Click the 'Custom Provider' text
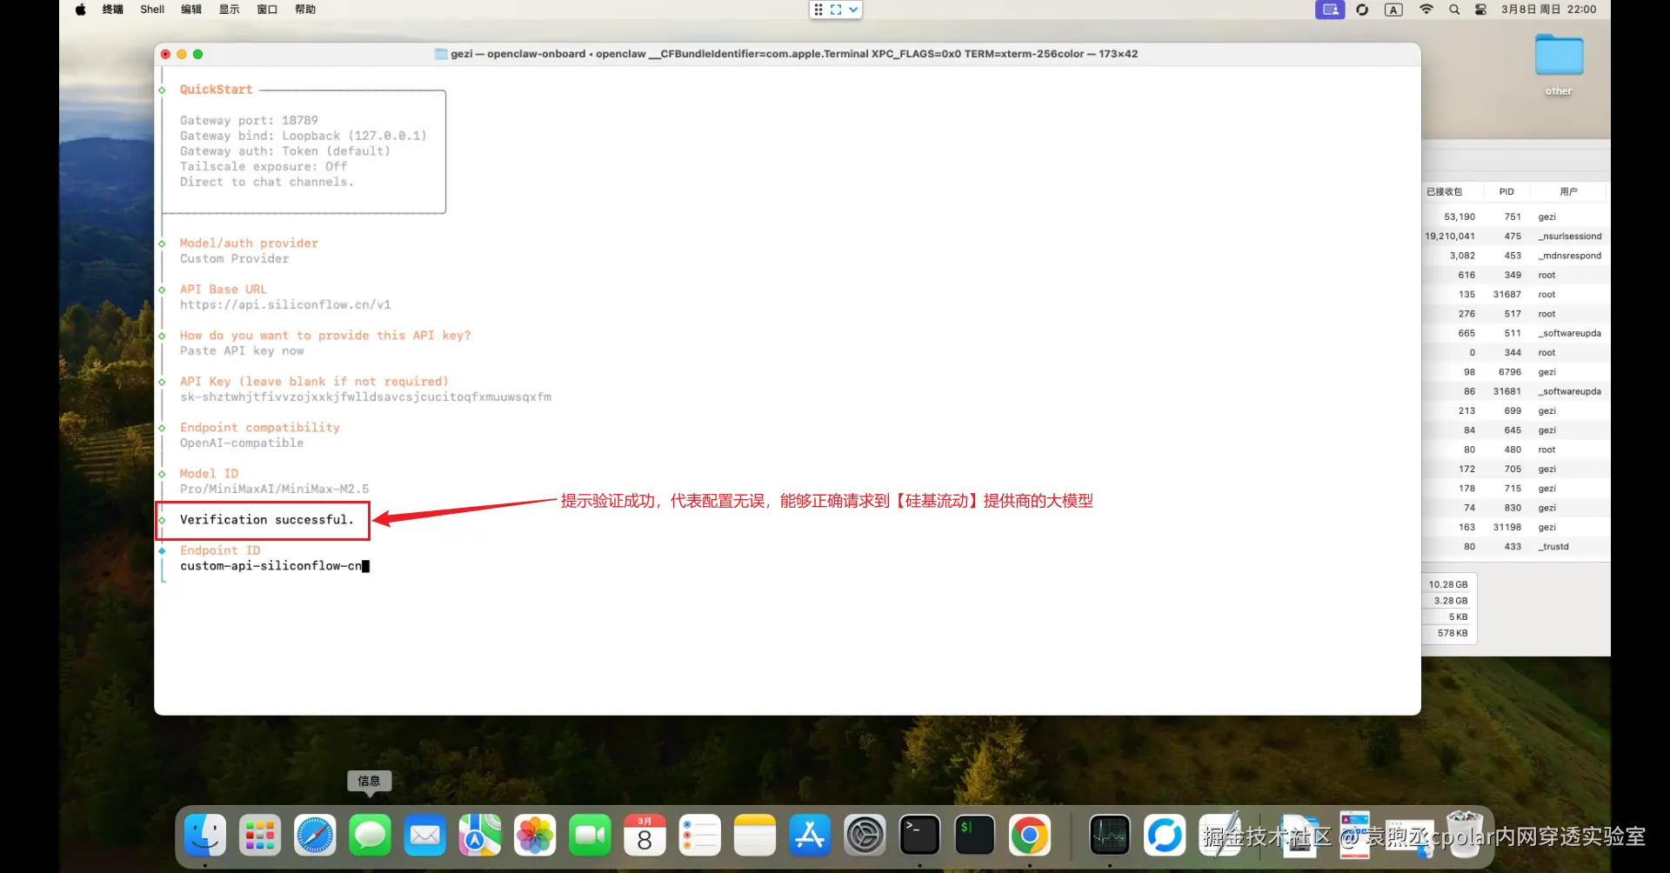 click(234, 259)
